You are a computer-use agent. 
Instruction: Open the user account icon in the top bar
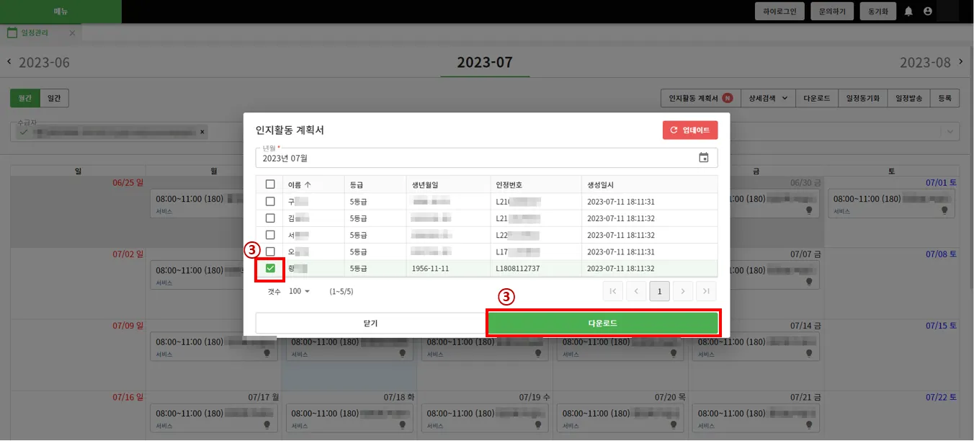(927, 12)
